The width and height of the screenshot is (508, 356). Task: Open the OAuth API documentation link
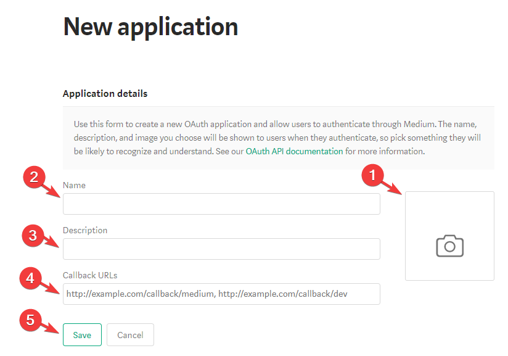294,151
